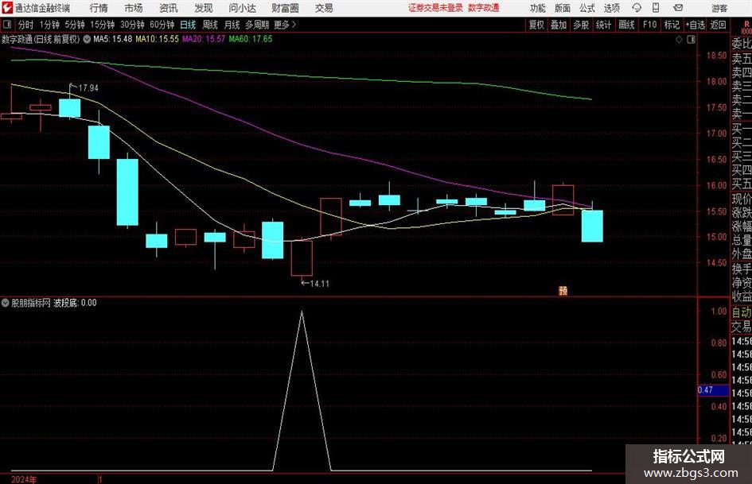Click the MA5: 15.48 value label
The width and height of the screenshot is (752, 484).
[x=113, y=39]
